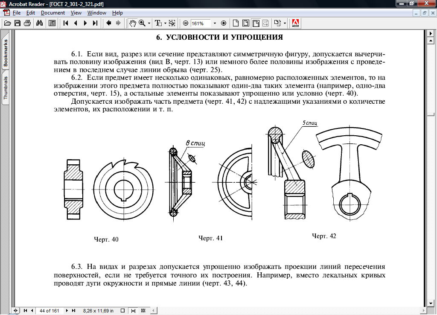Click the 161% zoom level field

pyautogui.click(x=201, y=23)
